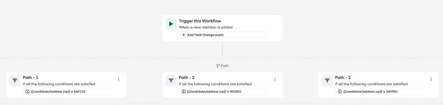Select the zip is 340981 condition

pyautogui.click(x=379, y=91)
